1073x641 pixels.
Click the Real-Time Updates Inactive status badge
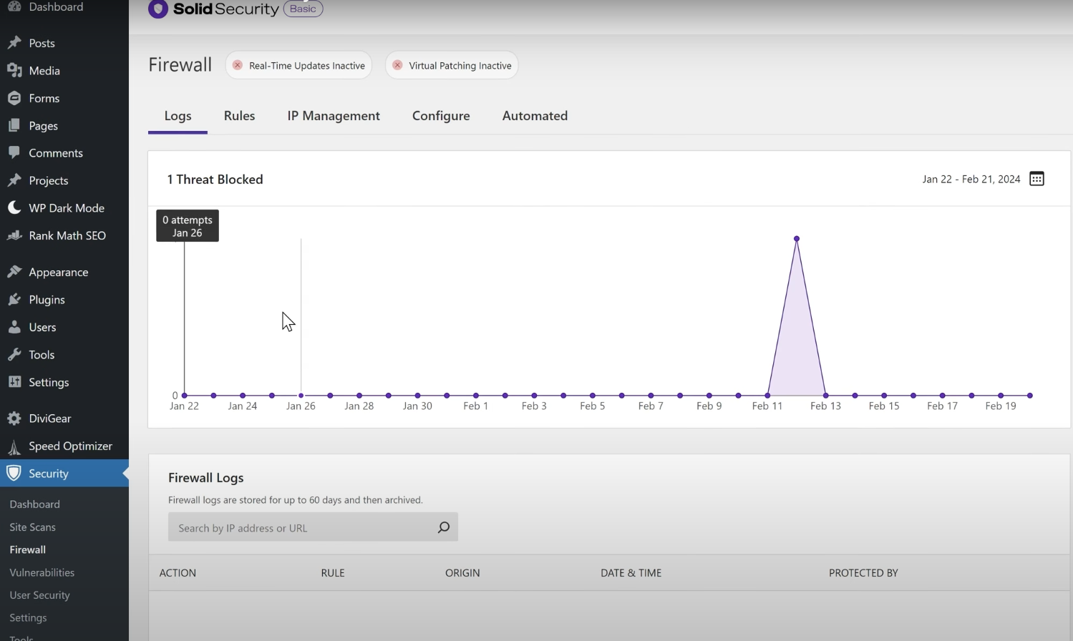point(298,65)
